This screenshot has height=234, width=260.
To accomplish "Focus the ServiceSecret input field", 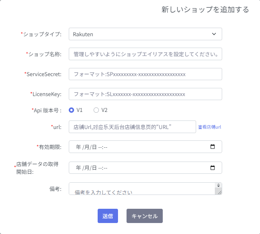I will [145, 74].
